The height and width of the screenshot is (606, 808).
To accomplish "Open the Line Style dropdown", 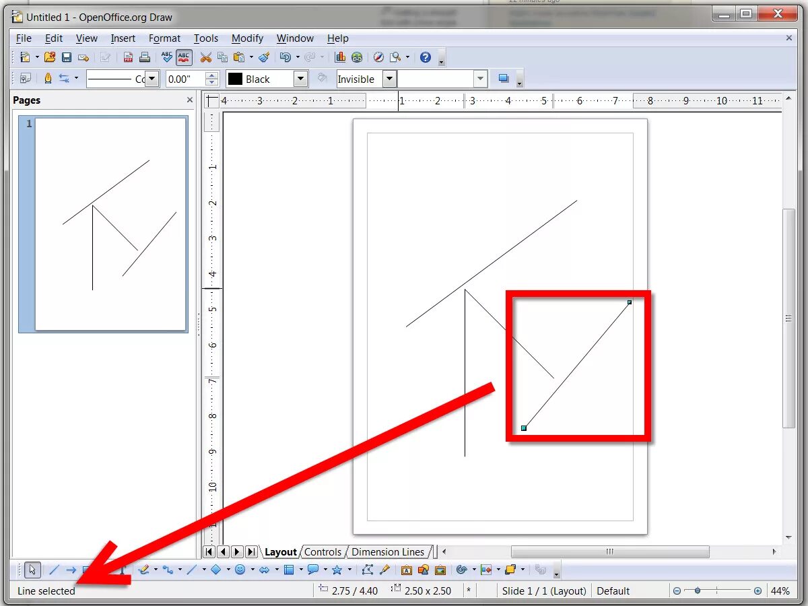I will pos(152,79).
